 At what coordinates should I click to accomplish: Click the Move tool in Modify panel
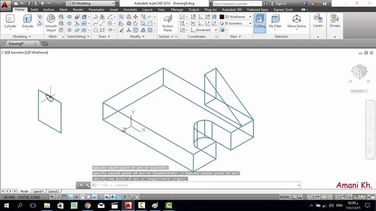click(136, 17)
